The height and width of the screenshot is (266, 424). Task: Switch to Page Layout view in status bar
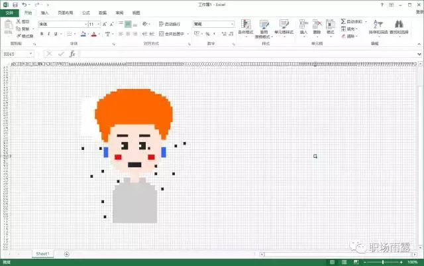tap(344, 262)
